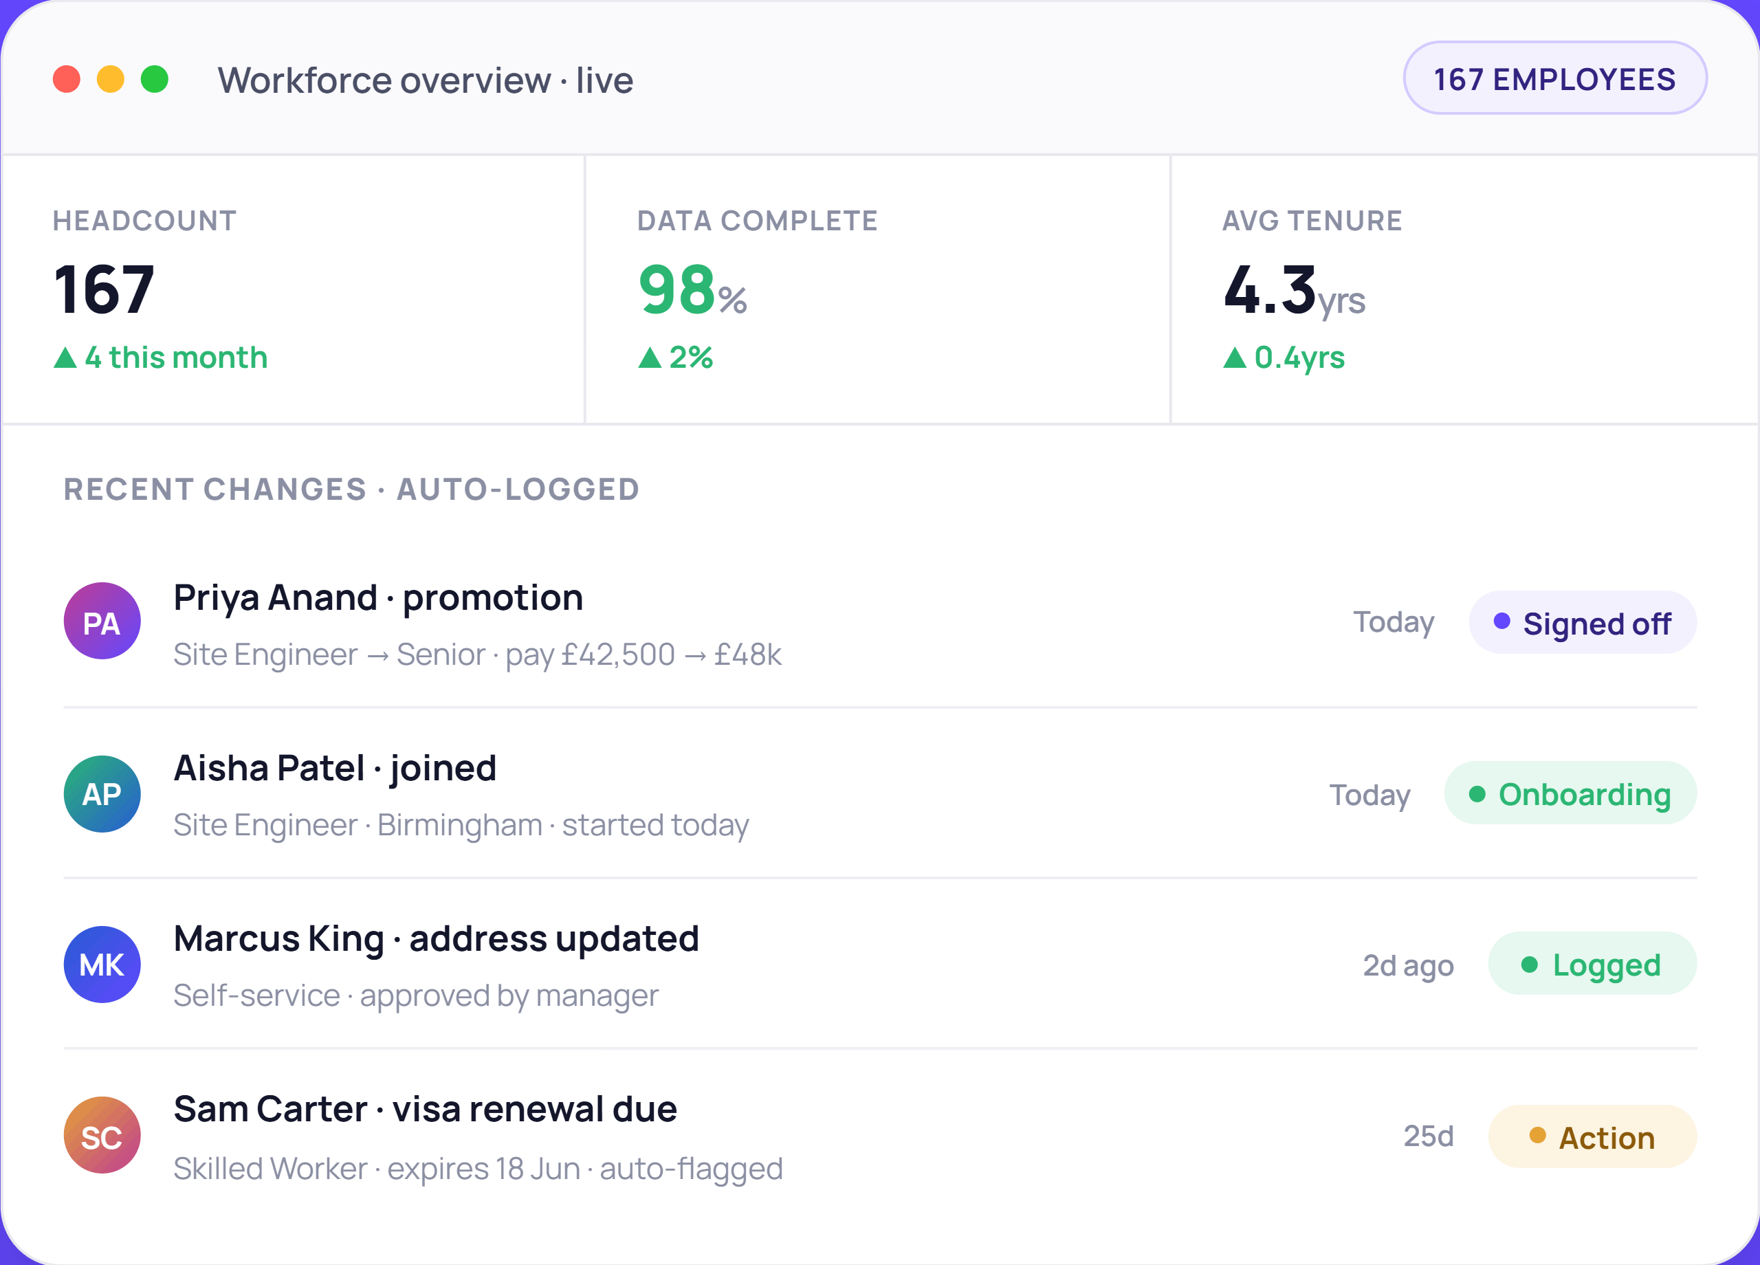Click the RECENT CHANGES · AUTO-LOGGED heading

[x=351, y=489]
